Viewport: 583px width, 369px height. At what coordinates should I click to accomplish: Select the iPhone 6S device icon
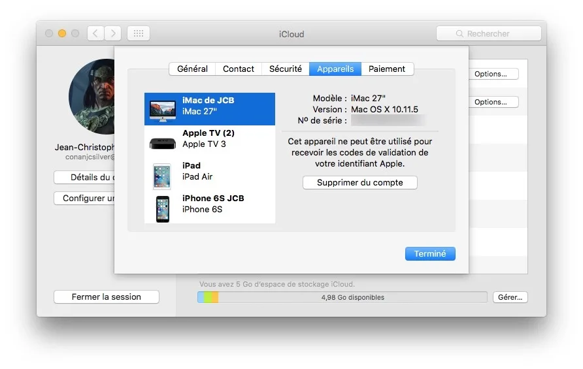(x=163, y=209)
